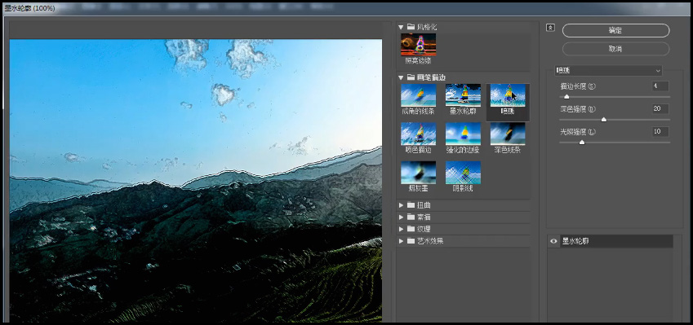This screenshot has width=693, height=325.
Task: Open the filter name dropdown
Action: tap(609, 71)
